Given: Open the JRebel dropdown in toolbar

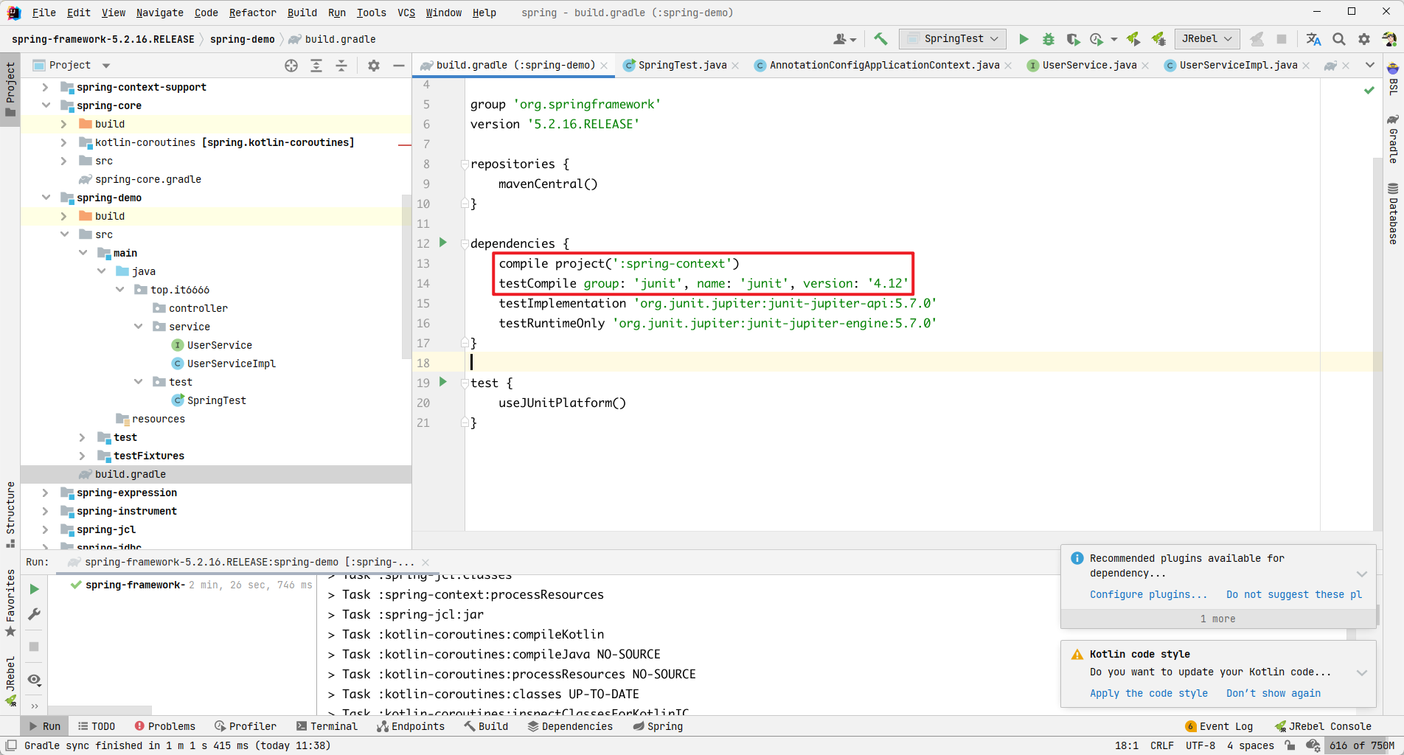Looking at the screenshot, I should (x=1207, y=39).
